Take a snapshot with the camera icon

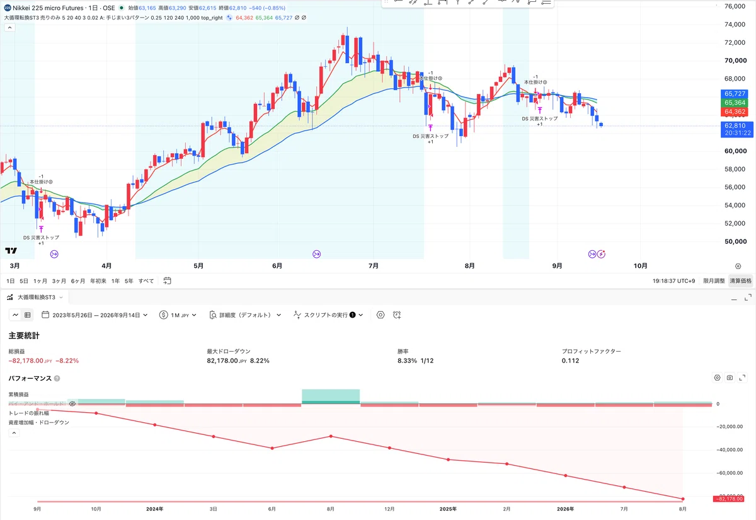click(730, 378)
